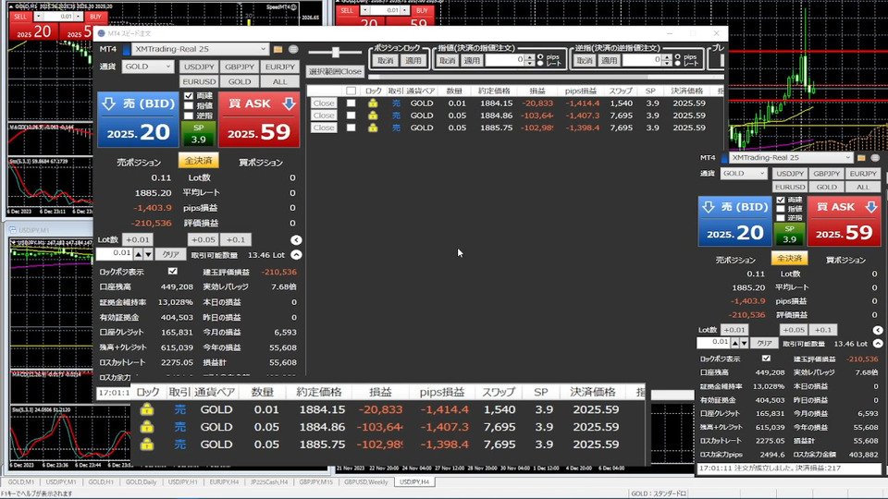Decrease lot with down arrow in right panel
Screen dimensions: 888x499
[744, 343]
